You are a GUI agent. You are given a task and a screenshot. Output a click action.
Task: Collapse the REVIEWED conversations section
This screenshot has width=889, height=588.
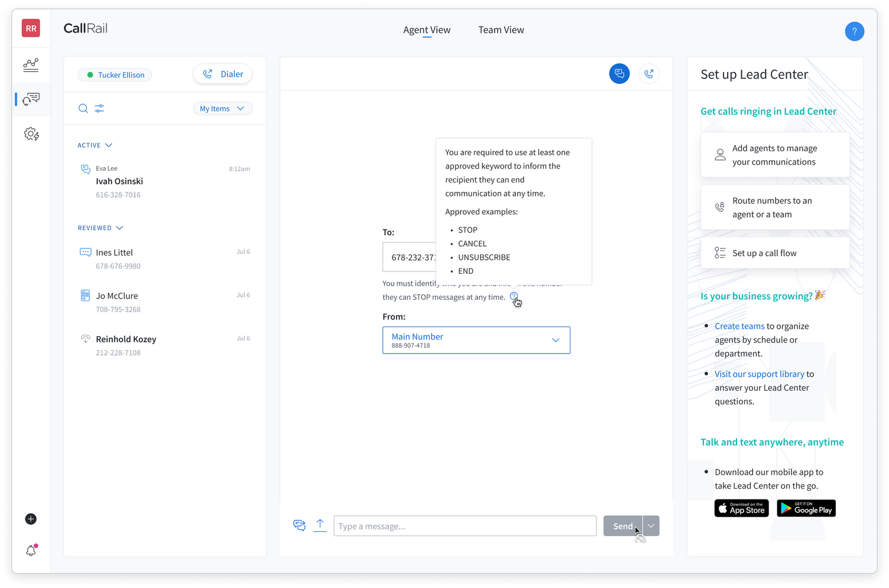pos(120,227)
